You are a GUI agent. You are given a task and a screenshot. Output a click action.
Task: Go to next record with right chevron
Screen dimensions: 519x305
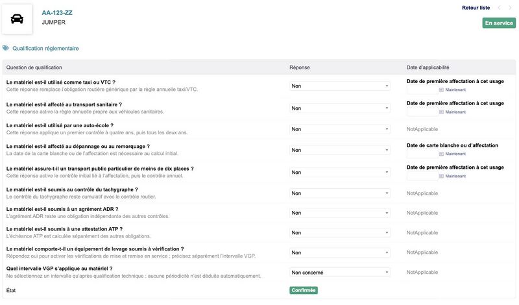510,8
